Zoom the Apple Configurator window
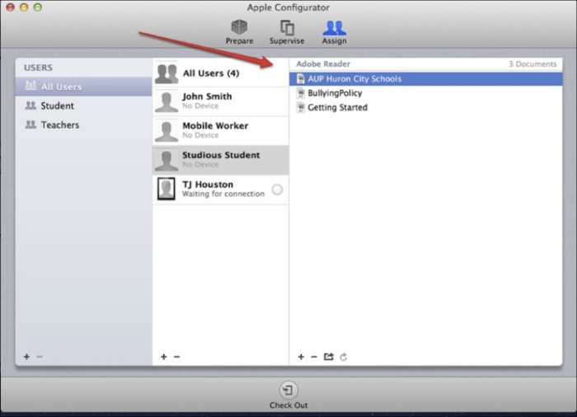This screenshot has width=577, height=417. tap(38, 7)
